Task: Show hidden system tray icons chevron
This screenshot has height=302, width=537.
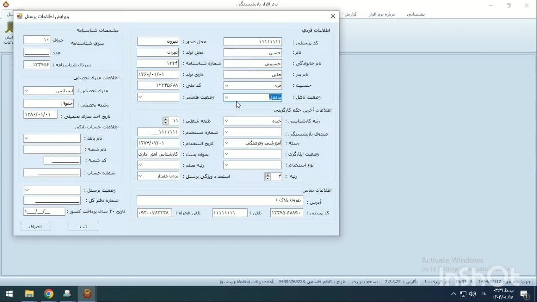Action: click(454, 294)
